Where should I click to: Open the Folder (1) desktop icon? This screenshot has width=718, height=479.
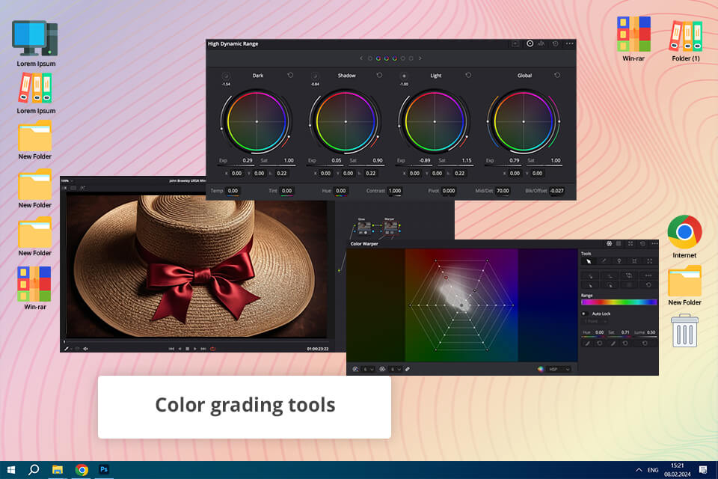point(686,41)
